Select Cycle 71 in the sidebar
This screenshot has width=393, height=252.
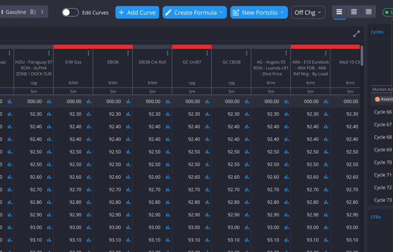[382, 175]
